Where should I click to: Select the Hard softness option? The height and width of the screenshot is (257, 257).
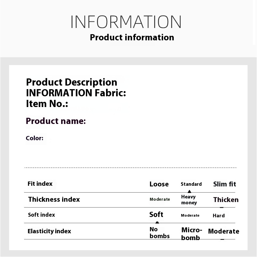[219, 215]
